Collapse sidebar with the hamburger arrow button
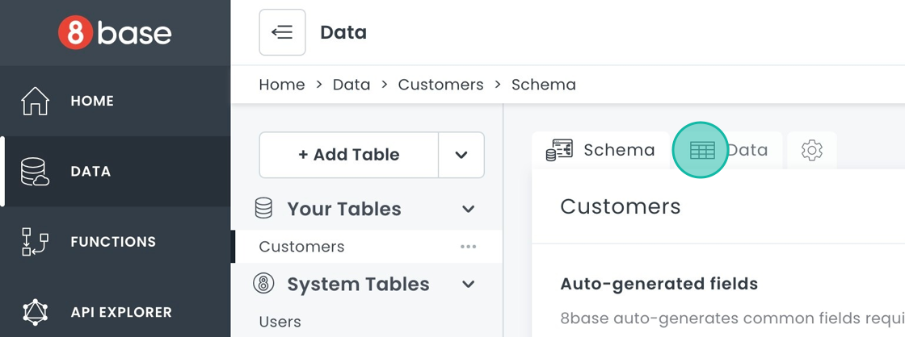The width and height of the screenshot is (905, 337). 282,32
